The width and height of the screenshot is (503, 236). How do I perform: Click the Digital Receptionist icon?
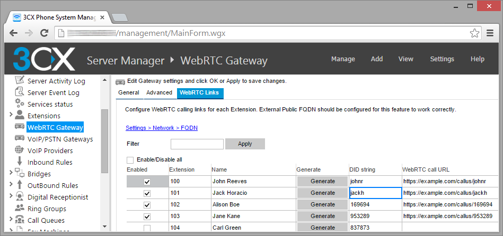[20, 196]
